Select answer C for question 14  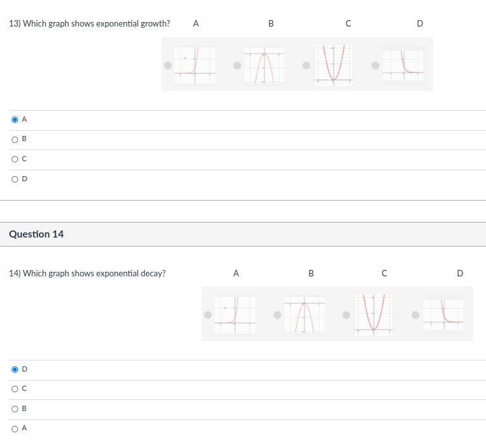click(15, 389)
